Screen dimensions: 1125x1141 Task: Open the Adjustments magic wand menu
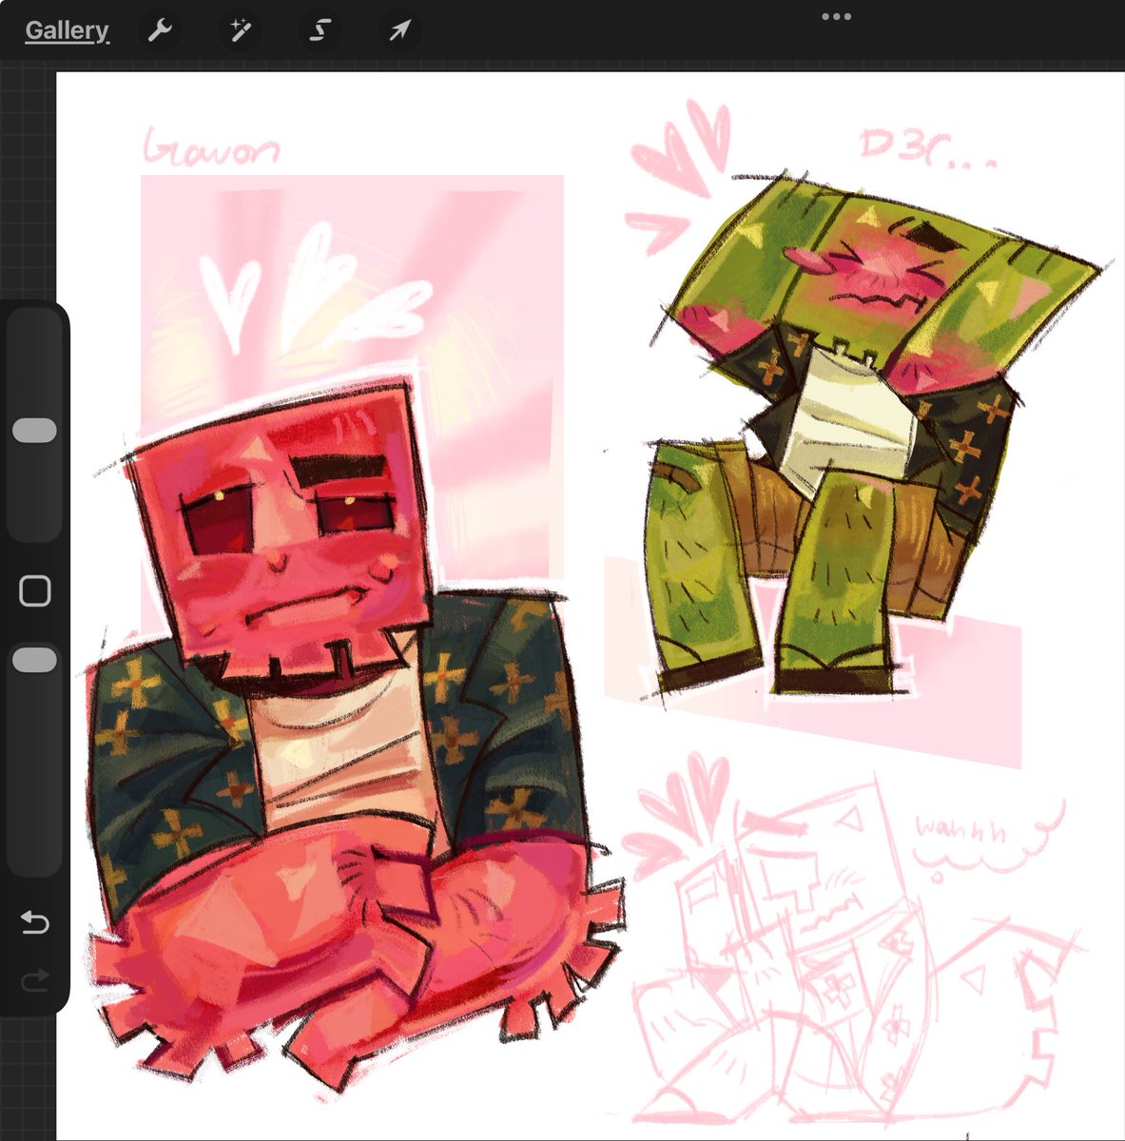(239, 30)
